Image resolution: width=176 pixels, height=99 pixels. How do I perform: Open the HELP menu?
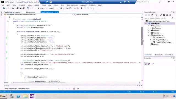click(100, 5)
